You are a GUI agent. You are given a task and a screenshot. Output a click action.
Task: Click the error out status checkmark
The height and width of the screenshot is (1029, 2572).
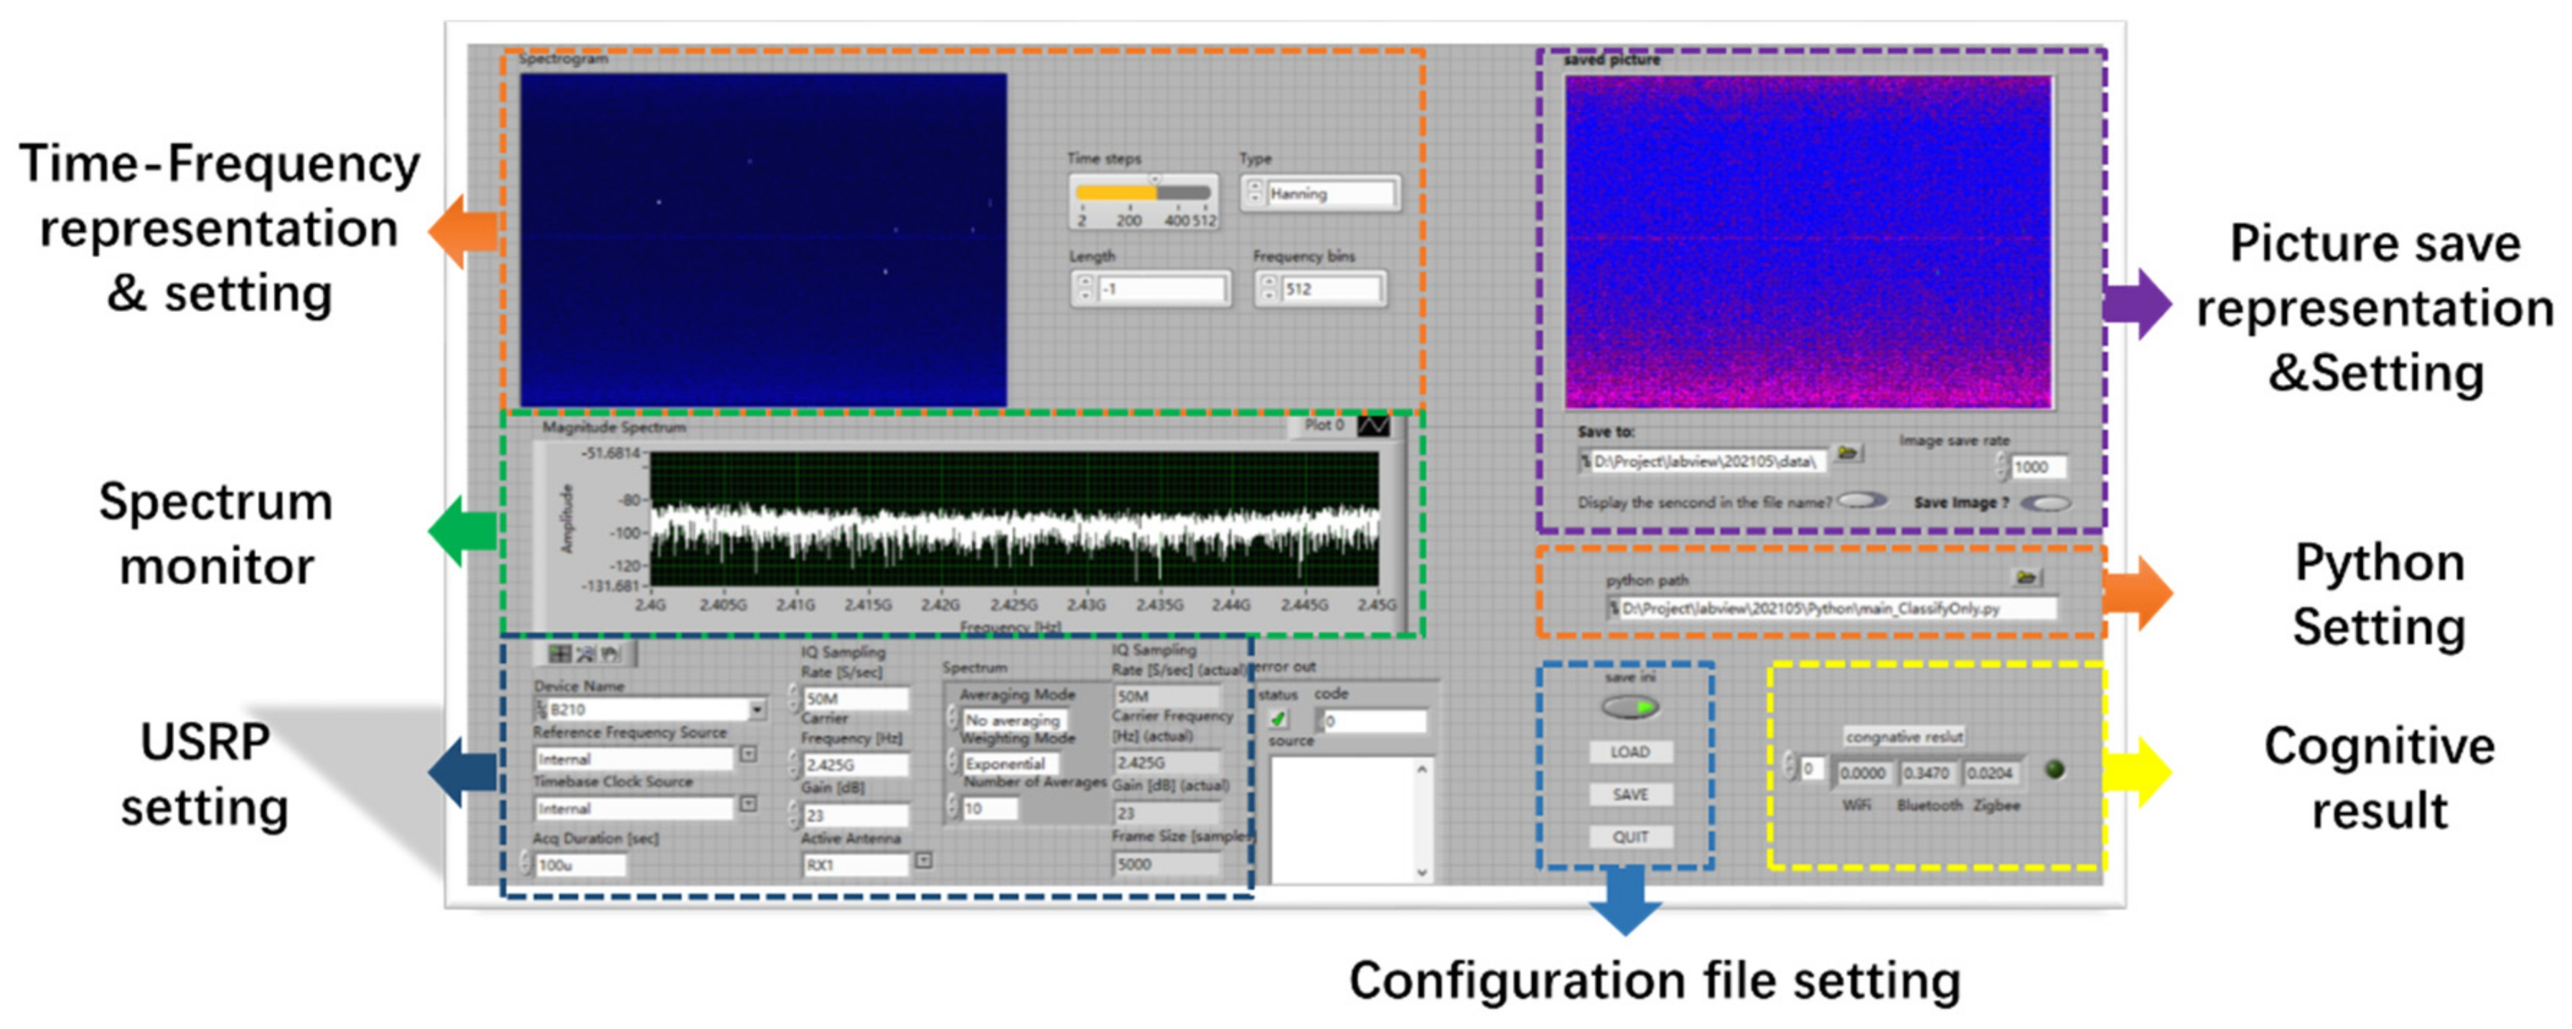pos(1278,720)
